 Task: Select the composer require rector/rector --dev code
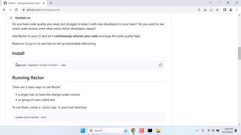pyautogui.click(x=41, y=65)
